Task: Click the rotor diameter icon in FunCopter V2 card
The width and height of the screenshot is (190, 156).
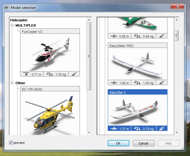Action: coord(26,74)
